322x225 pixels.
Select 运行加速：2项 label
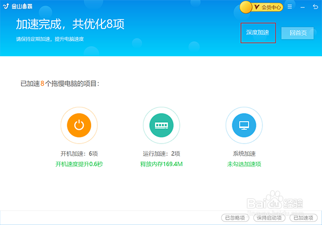tap(162, 154)
